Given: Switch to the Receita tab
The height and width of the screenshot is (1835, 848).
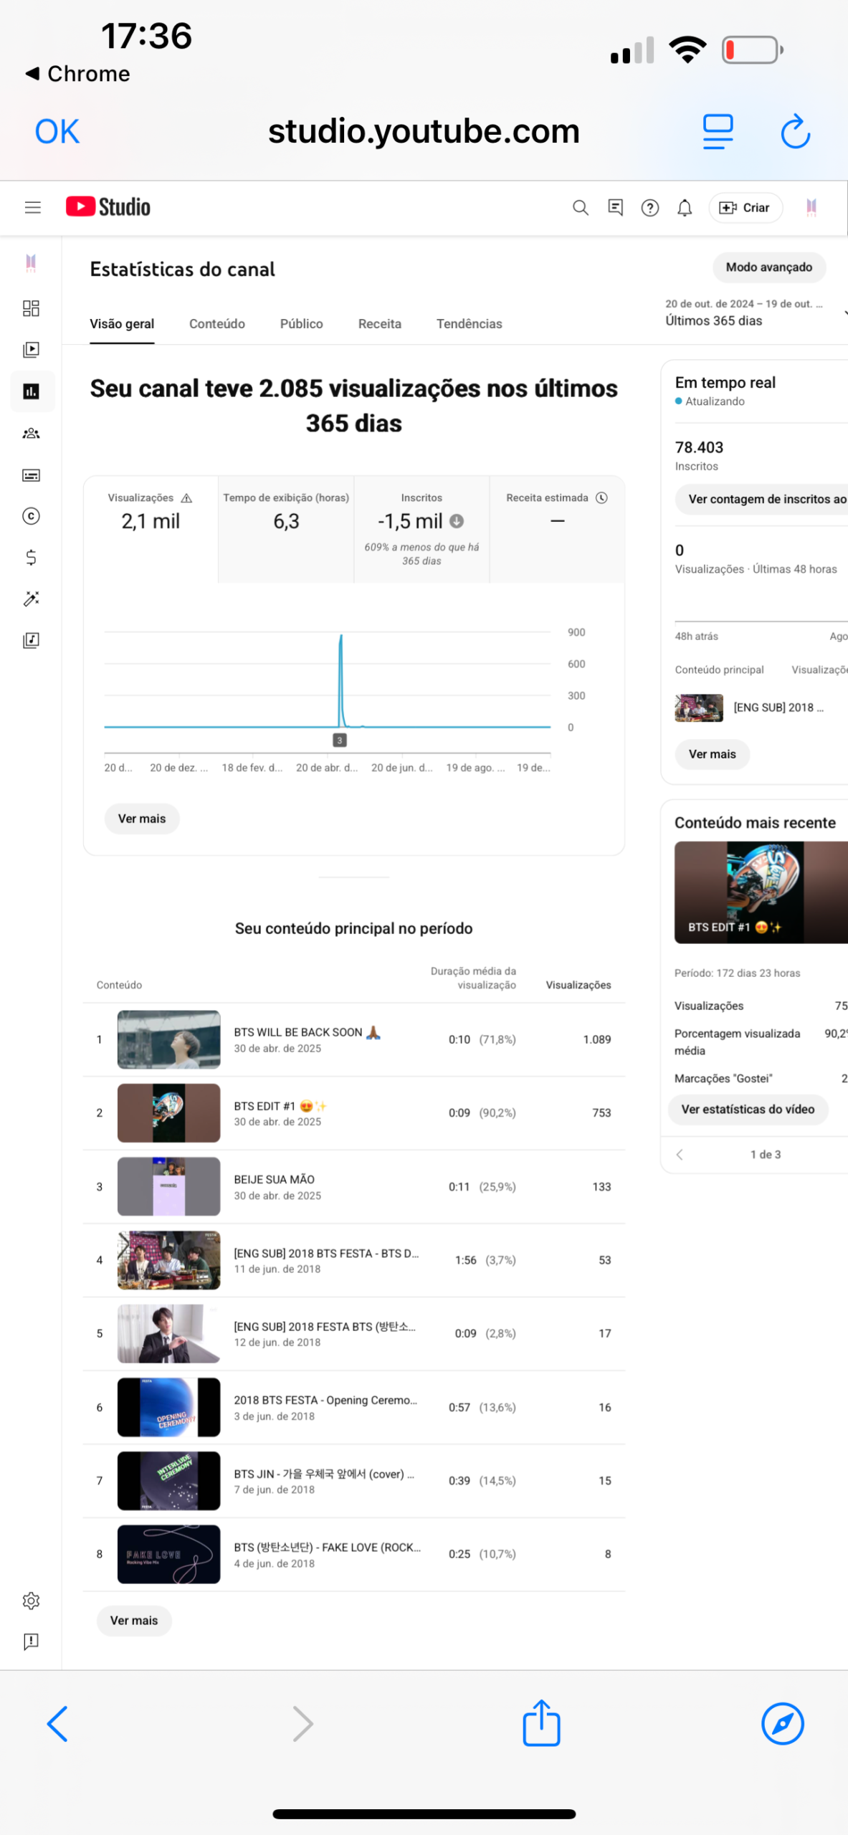Looking at the screenshot, I should click(x=380, y=324).
